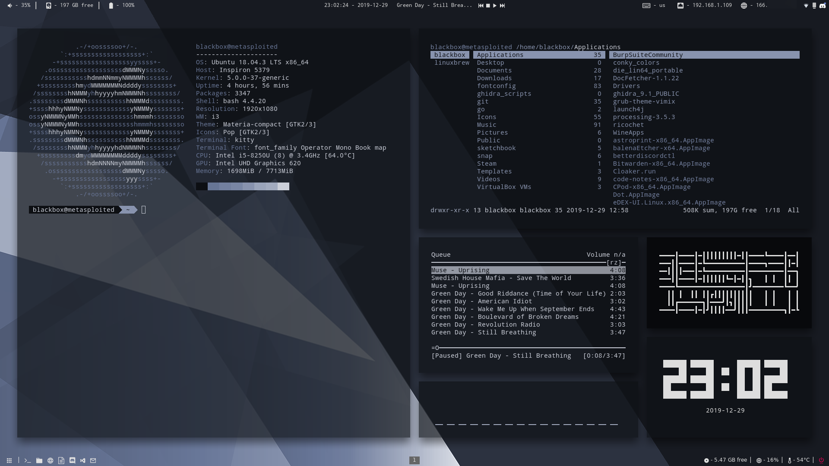Select Green Day - Revolution Radio track
This screenshot has height=466, width=829.
[528, 324]
